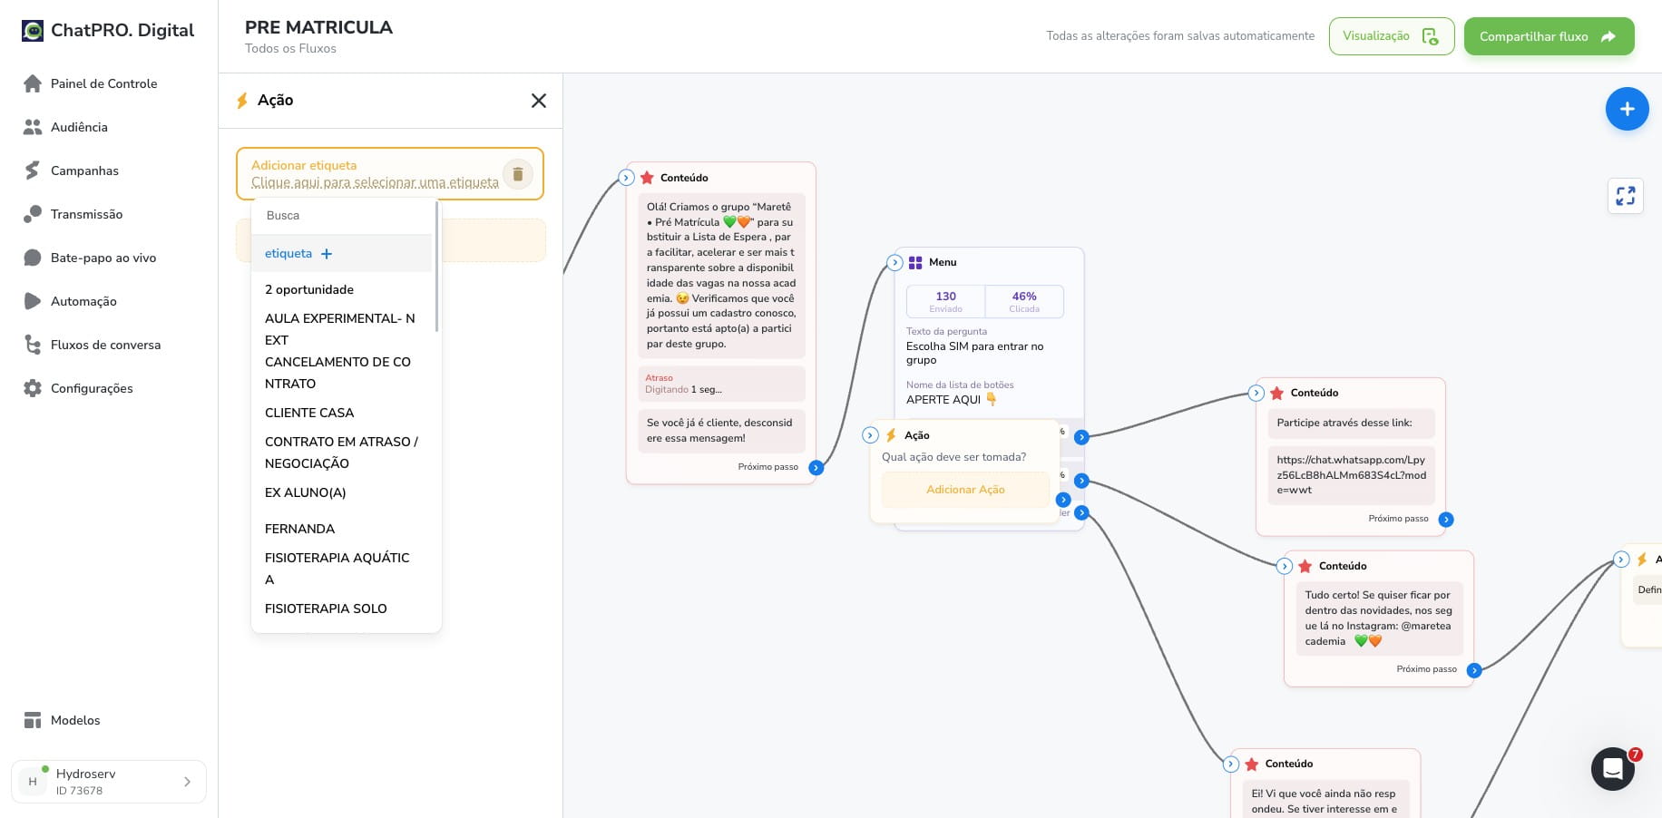1662x818 pixels.
Task: Click the Transmissão icon in sidebar
Action: tap(33, 214)
